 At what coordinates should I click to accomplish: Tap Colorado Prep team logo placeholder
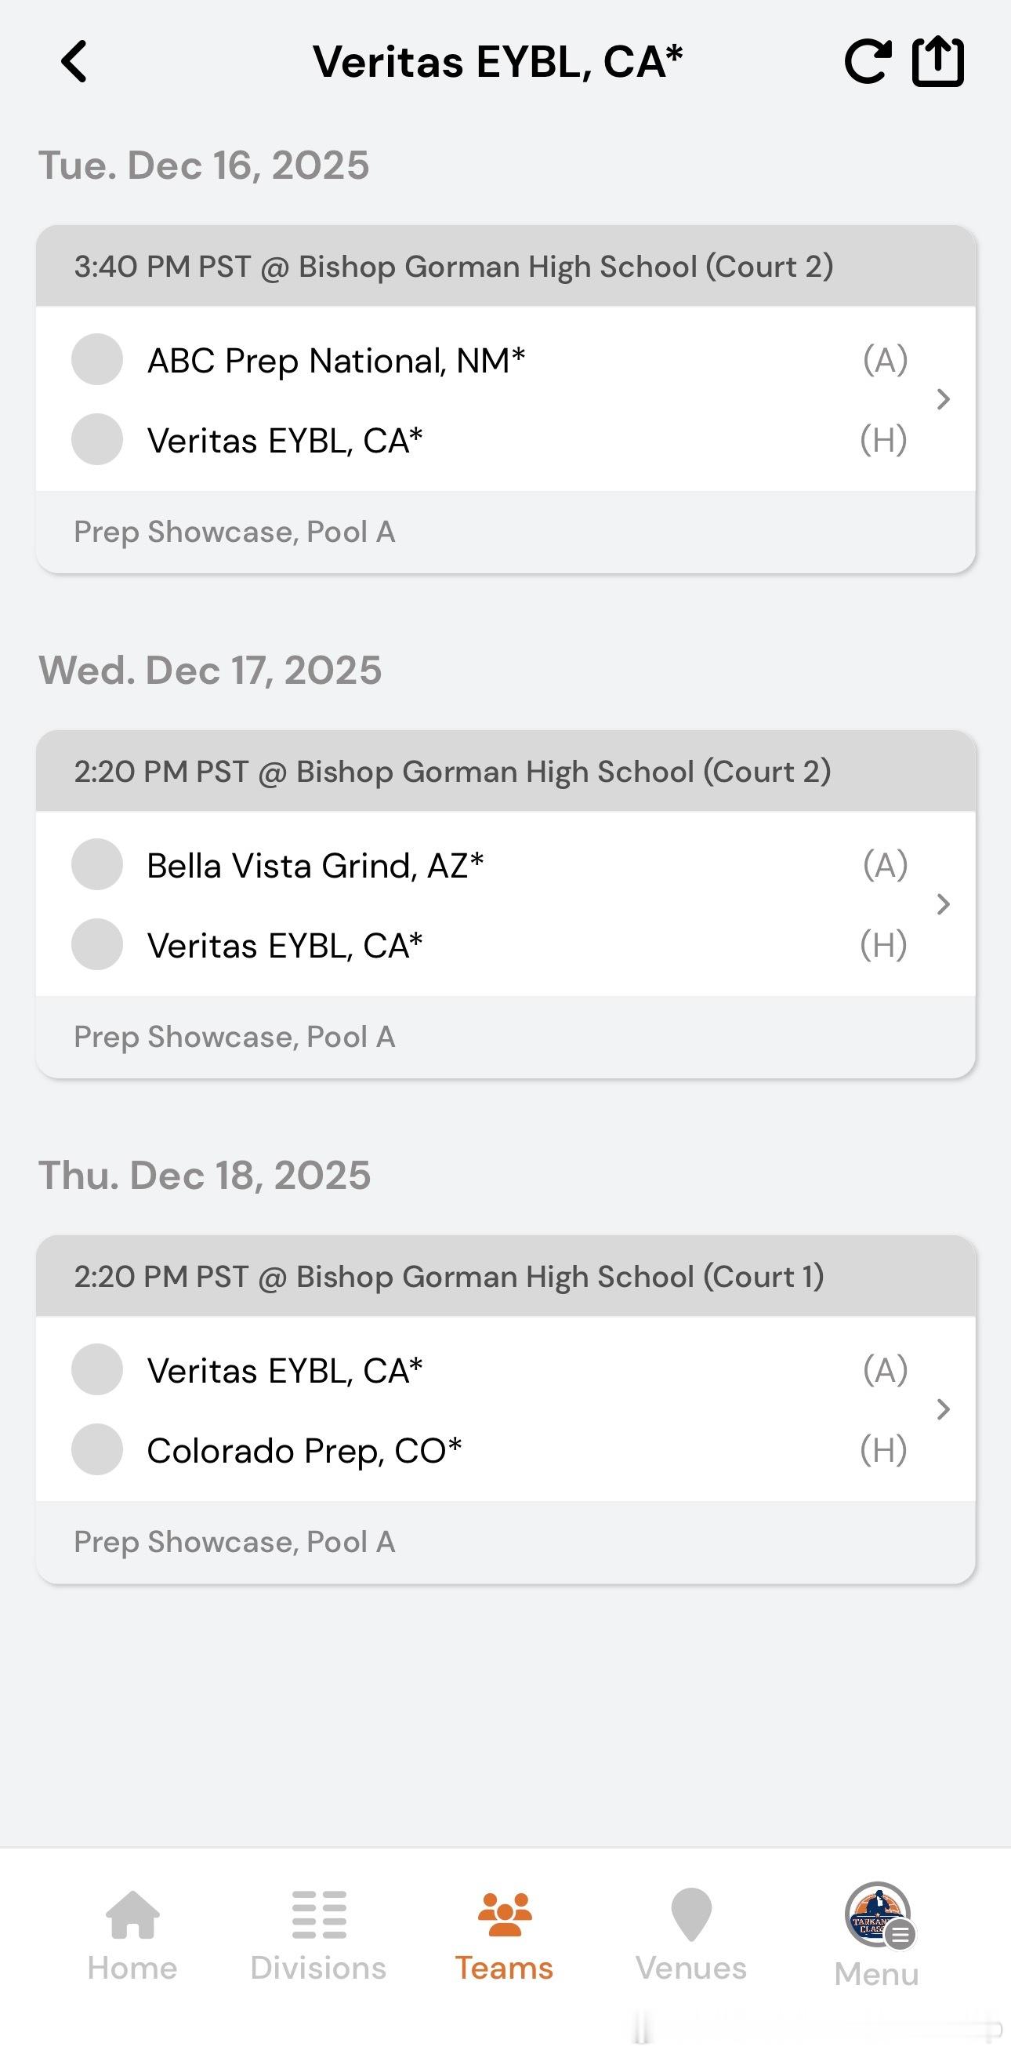click(97, 1449)
